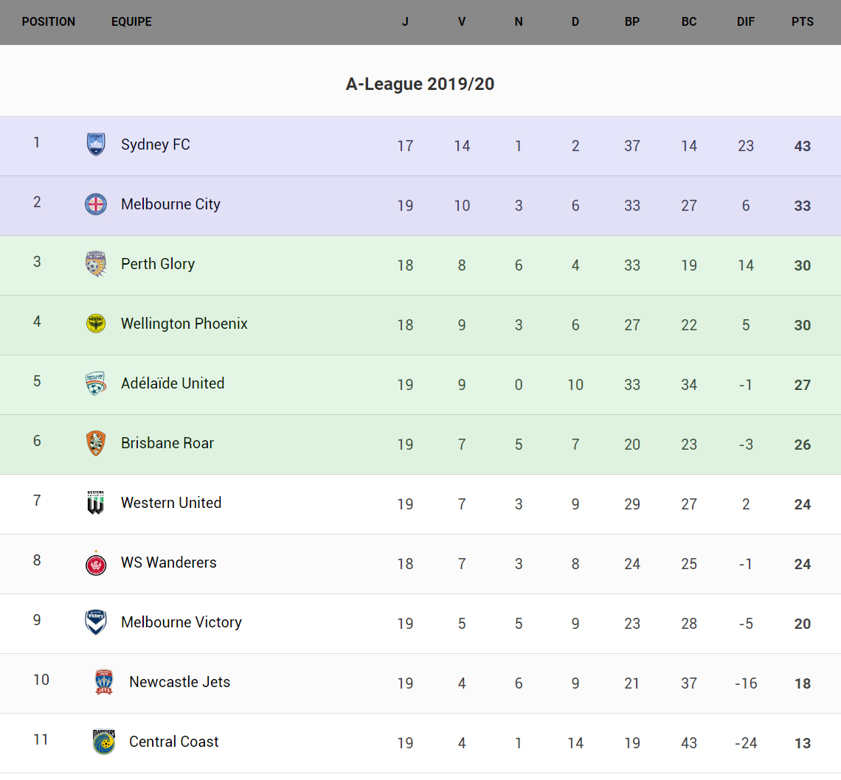This screenshot has height=780, width=841.
Task: Sort table by PTS column header
Action: pyautogui.click(x=803, y=21)
